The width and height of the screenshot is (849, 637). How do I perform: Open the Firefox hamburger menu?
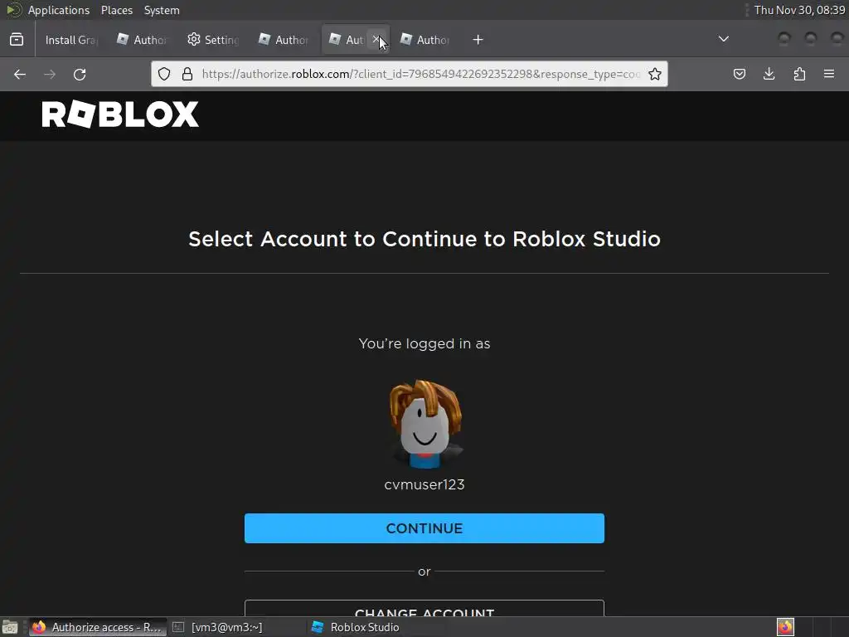[829, 74]
